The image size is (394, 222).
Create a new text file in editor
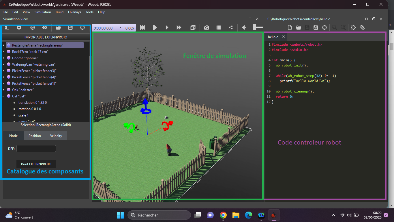tap(290, 28)
